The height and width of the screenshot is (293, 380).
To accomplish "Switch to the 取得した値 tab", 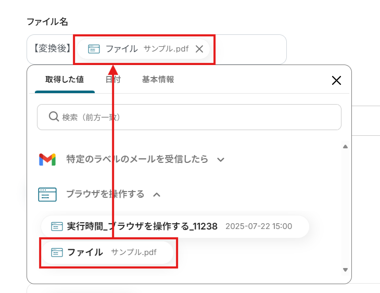I will coord(65,80).
